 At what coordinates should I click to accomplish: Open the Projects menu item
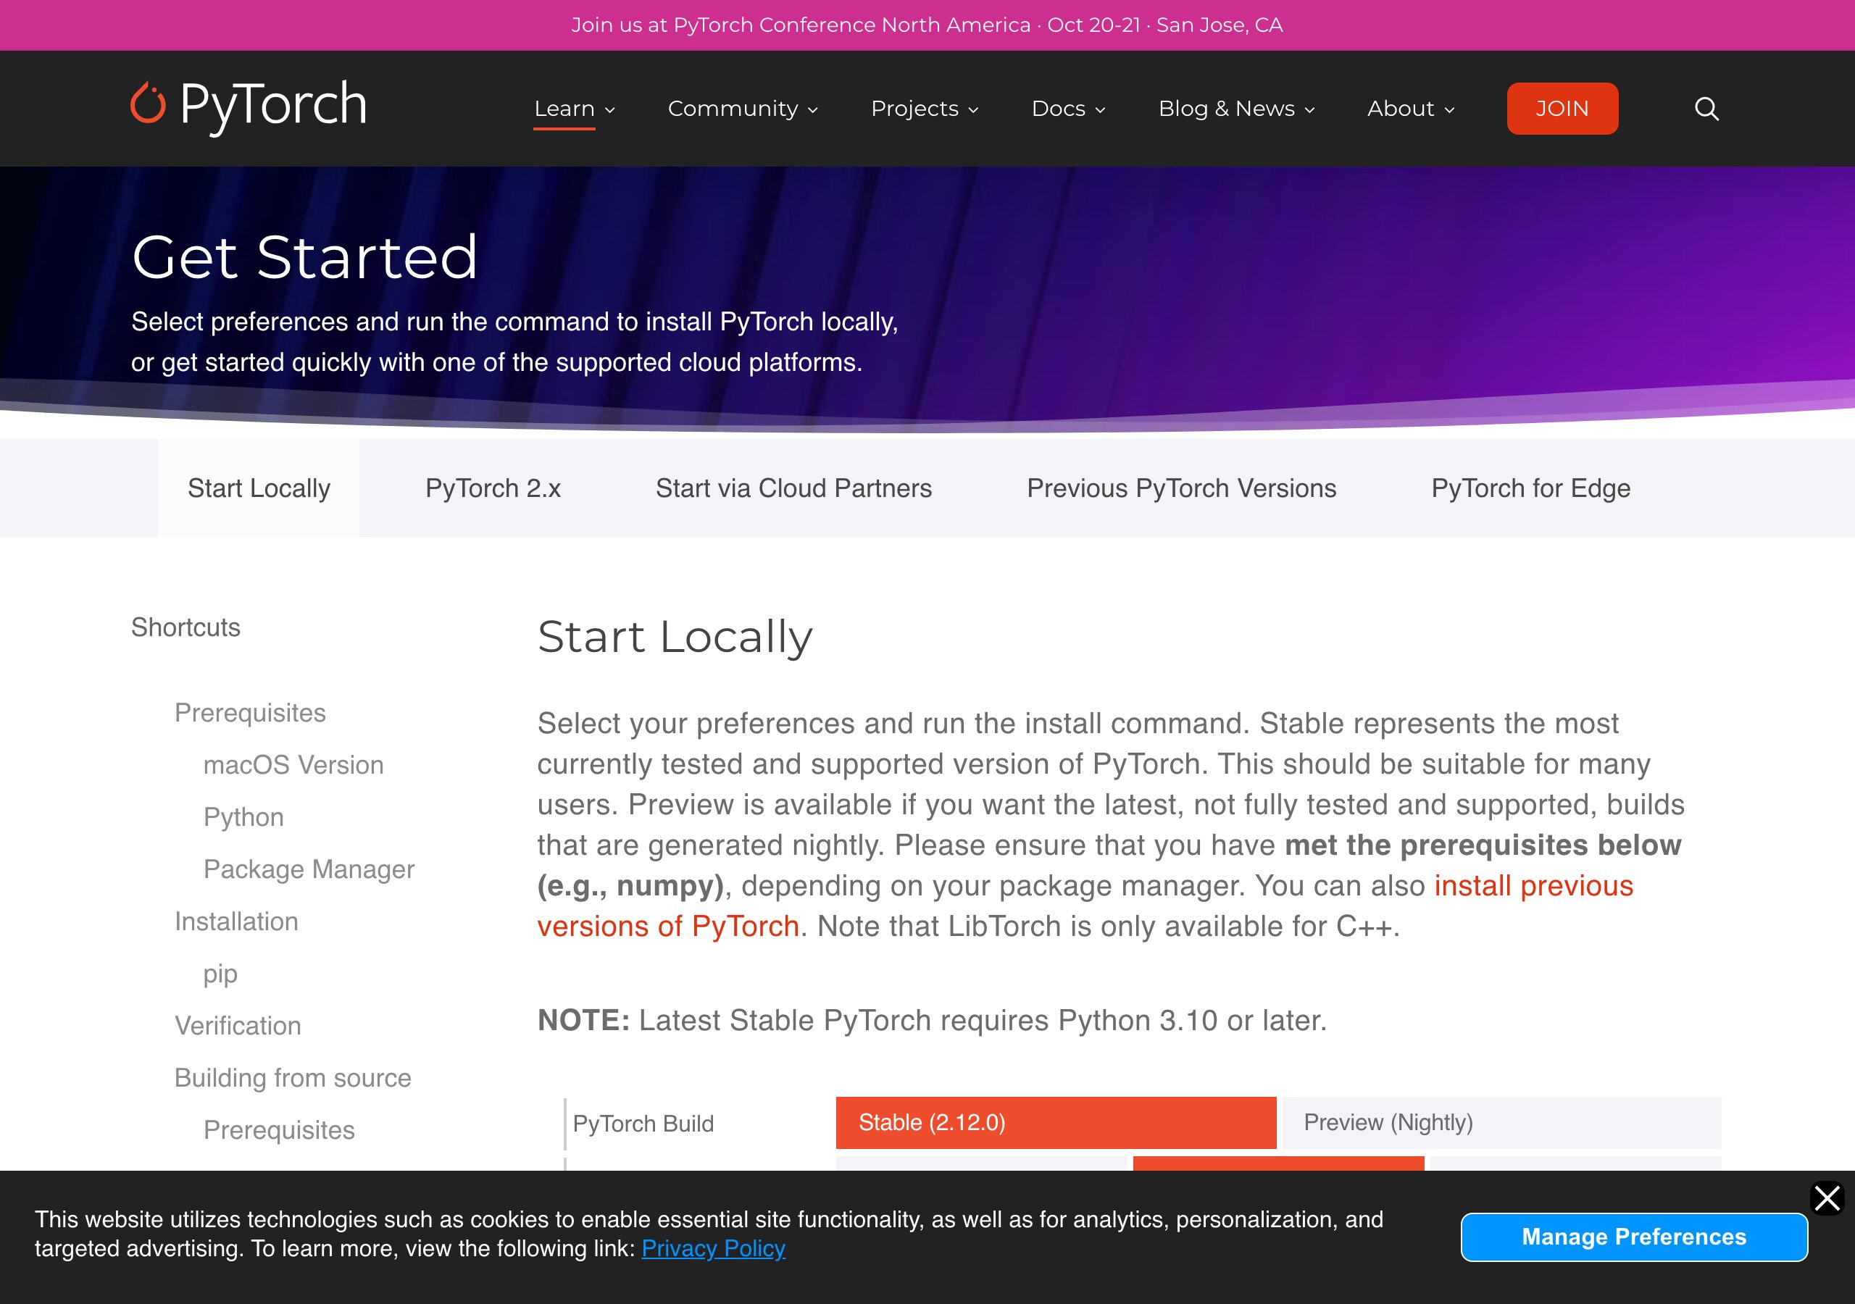pyautogui.click(x=914, y=108)
